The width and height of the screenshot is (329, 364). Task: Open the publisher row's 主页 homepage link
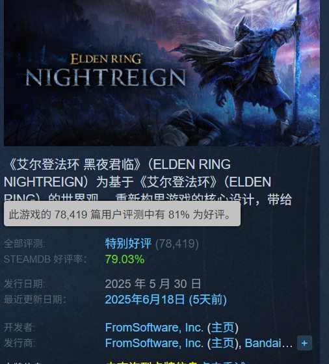pyautogui.click(x=222, y=343)
